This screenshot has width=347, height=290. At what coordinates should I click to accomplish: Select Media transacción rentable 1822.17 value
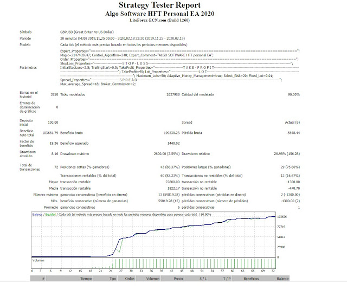(173, 189)
